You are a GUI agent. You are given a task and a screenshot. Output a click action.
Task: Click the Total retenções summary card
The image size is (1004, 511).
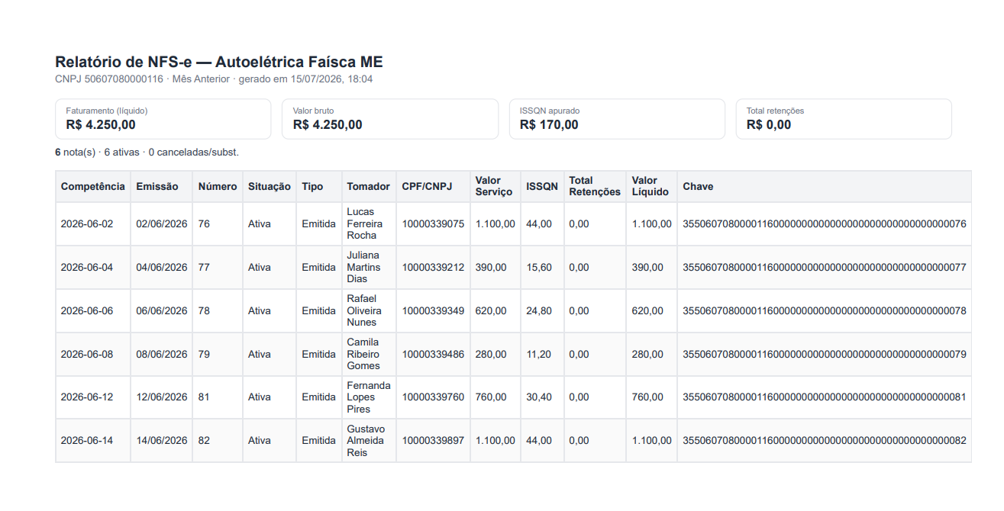[x=844, y=119]
